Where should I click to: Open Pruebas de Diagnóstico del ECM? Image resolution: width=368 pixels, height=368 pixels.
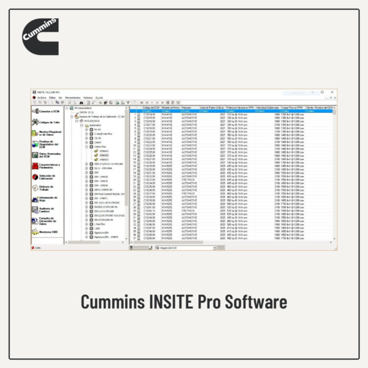tap(45, 144)
